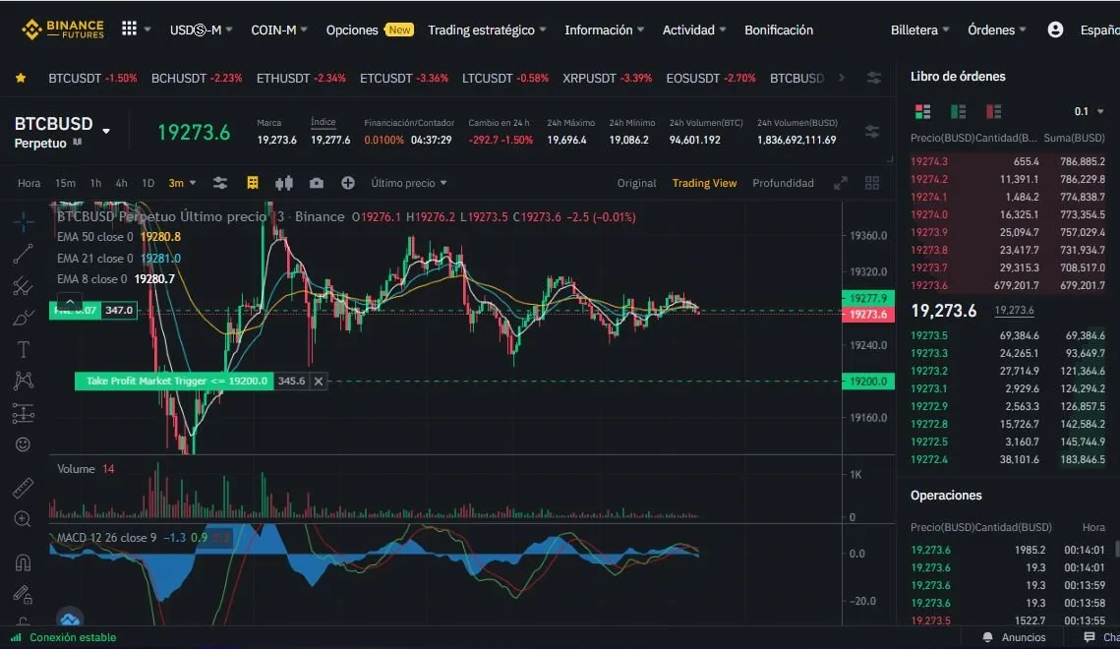Select BTCUSDT in ticker bar

coord(92,78)
